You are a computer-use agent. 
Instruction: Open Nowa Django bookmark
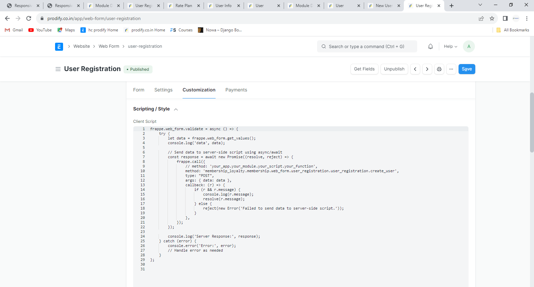click(220, 30)
